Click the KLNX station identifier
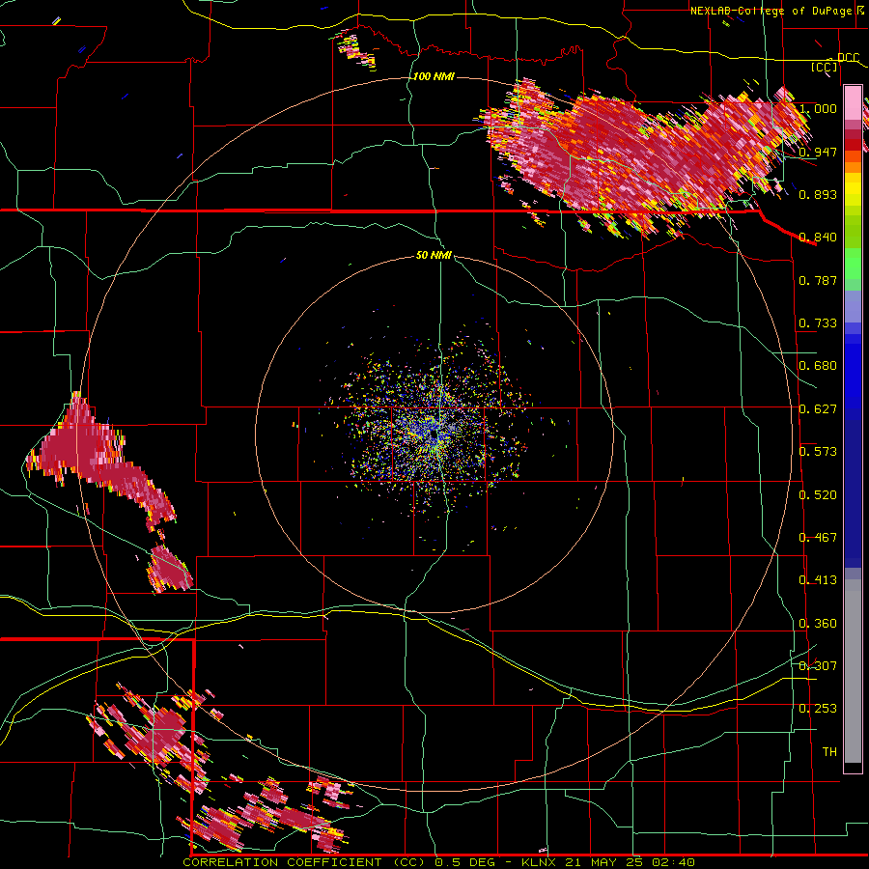The image size is (869, 869). point(540,862)
